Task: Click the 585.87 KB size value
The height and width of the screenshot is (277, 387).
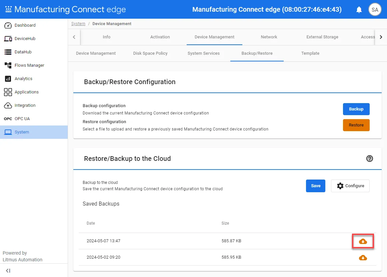Action: point(231,241)
